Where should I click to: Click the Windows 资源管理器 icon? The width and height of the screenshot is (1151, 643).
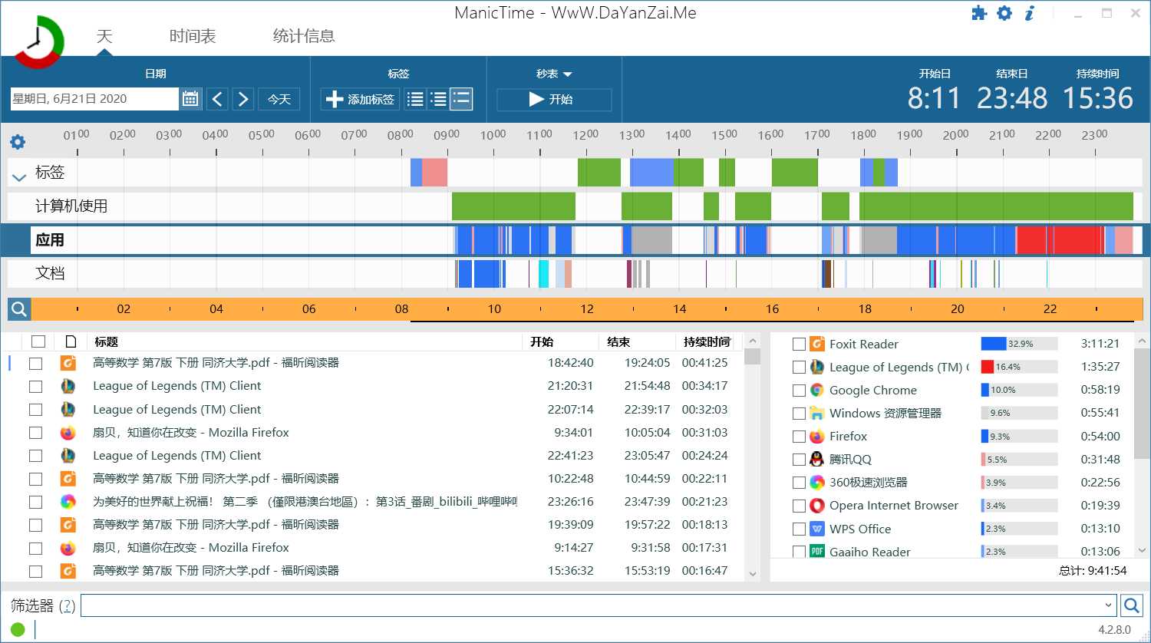pyautogui.click(x=817, y=413)
